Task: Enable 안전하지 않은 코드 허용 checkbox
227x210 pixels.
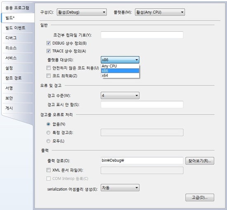Action: (48, 68)
